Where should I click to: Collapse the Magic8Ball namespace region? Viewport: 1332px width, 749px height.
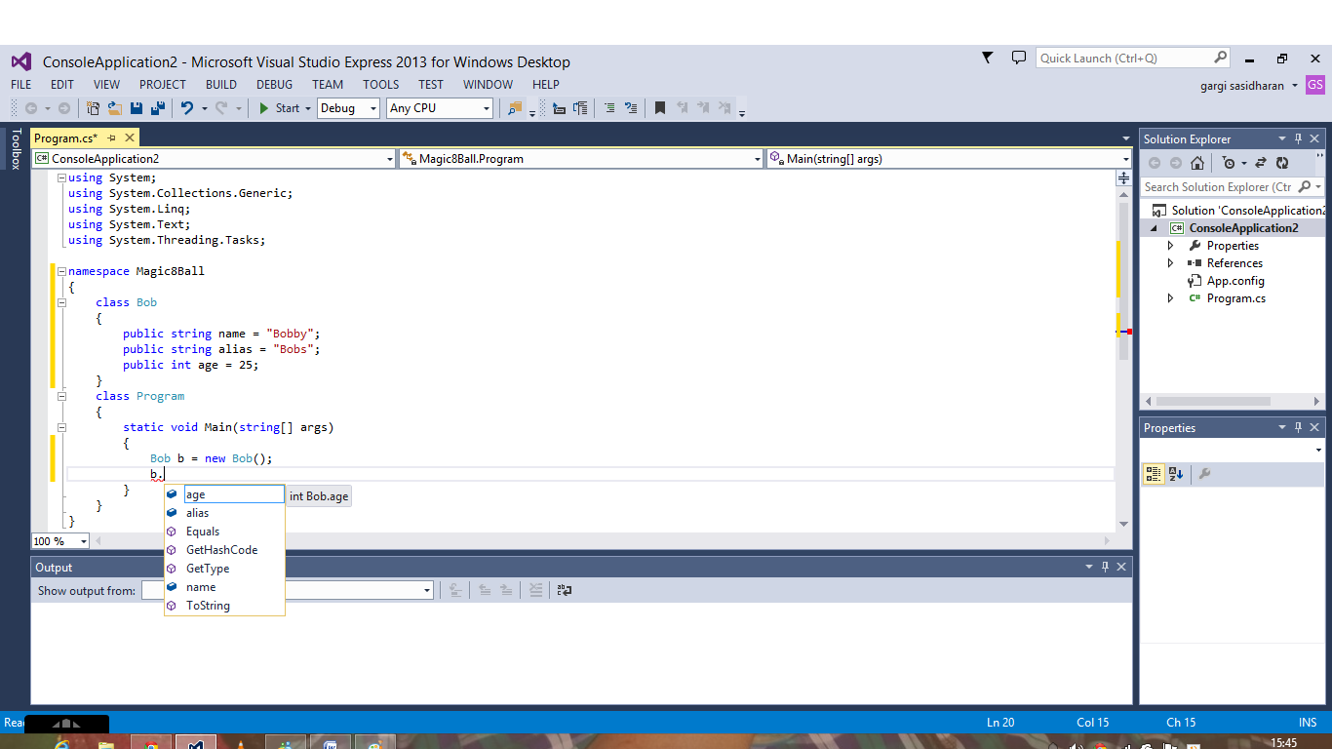[x=59, y=270]
